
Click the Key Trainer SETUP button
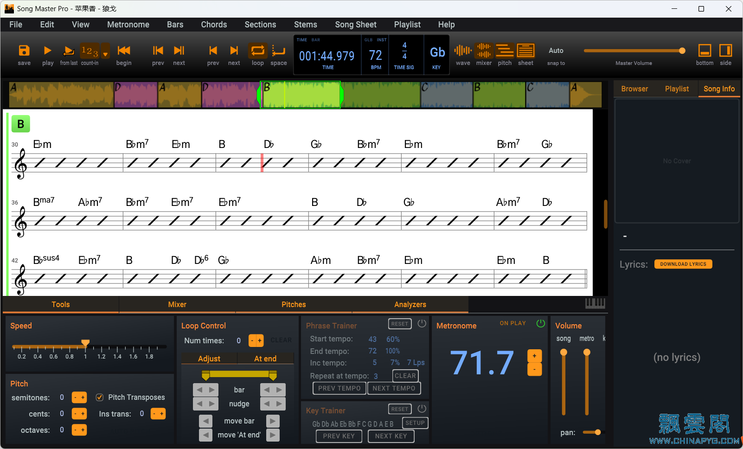click(x=415, y=423)
